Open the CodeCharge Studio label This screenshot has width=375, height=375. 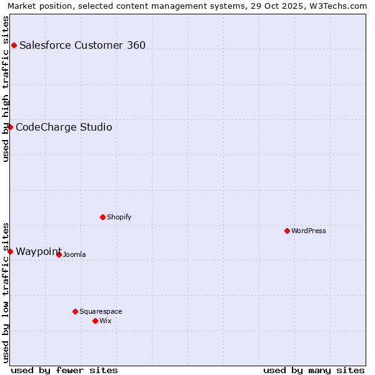click(x=64, y=127)
